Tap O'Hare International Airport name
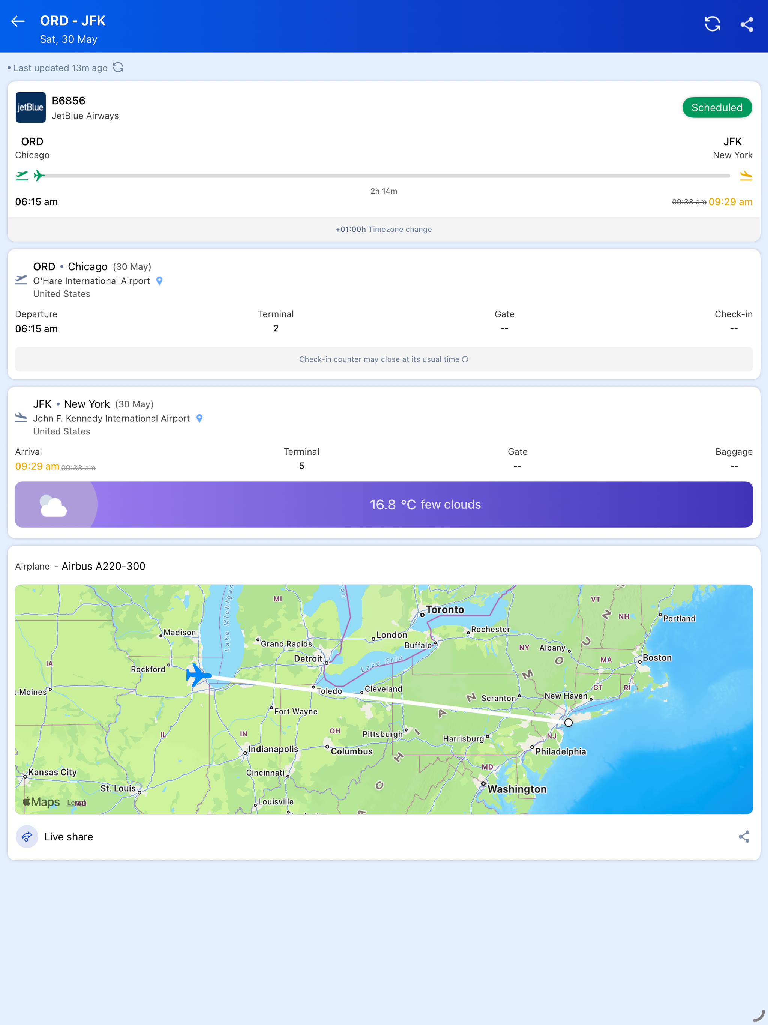 91,281
